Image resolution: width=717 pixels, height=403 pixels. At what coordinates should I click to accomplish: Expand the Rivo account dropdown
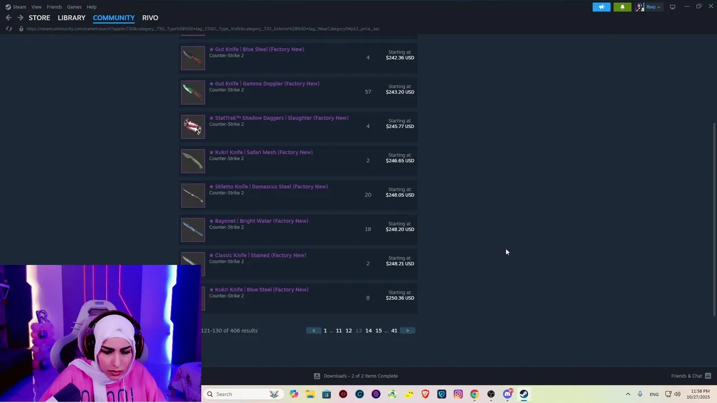point(653,7)
